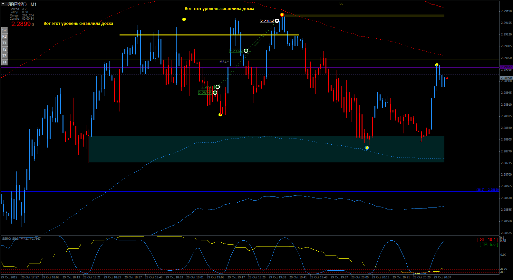
Task: Click the 2.29162 white price label
Action: [267, 21]
